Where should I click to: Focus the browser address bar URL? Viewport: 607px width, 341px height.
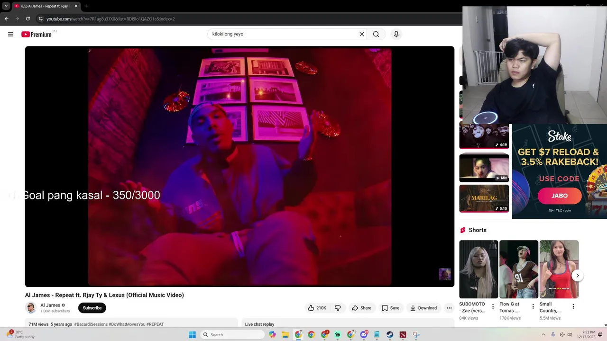coord(110,19)
